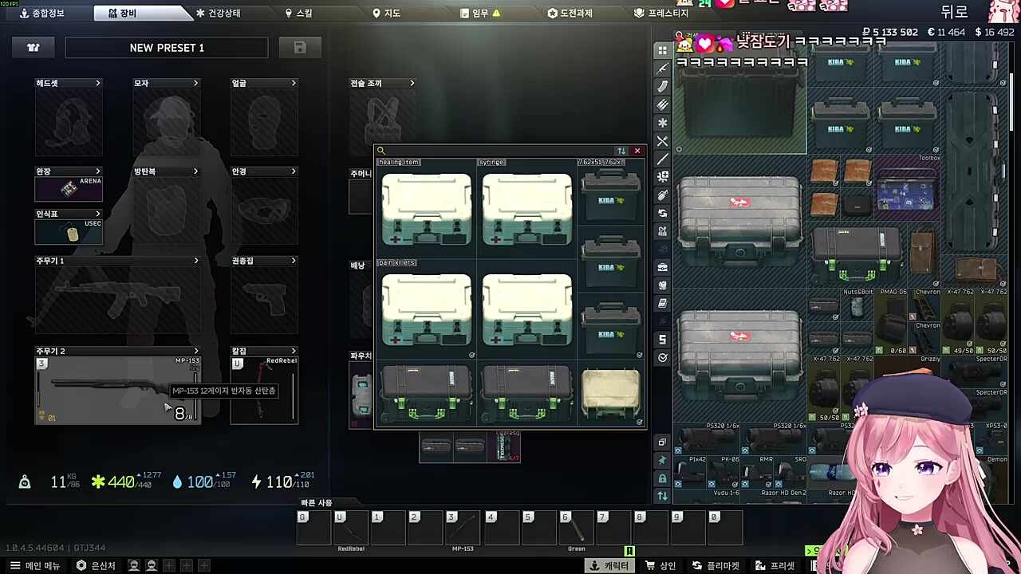
Task: Expand the 헤드셋 slot arrow
Action: (x=98, y=83)
